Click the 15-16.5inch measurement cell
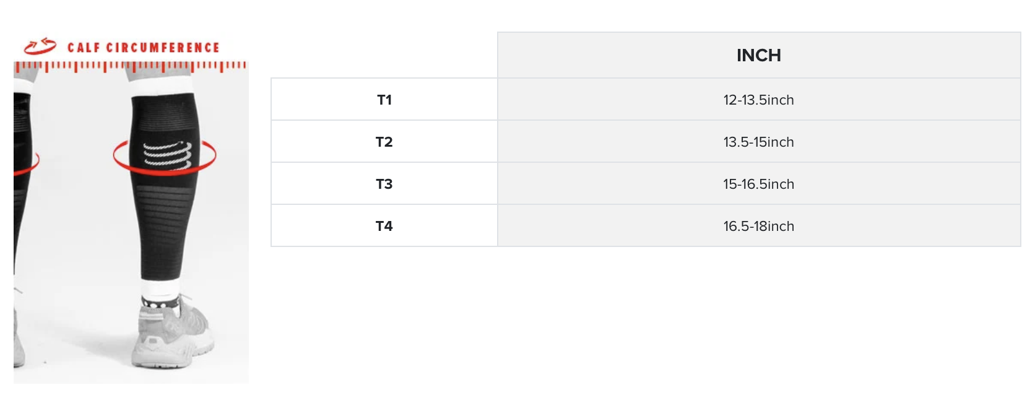Image resolution: width=1035 pixels, height=416 pixels. point(758,184)
